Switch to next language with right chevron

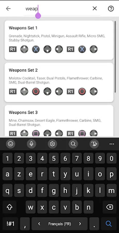[x=80, y=224]
